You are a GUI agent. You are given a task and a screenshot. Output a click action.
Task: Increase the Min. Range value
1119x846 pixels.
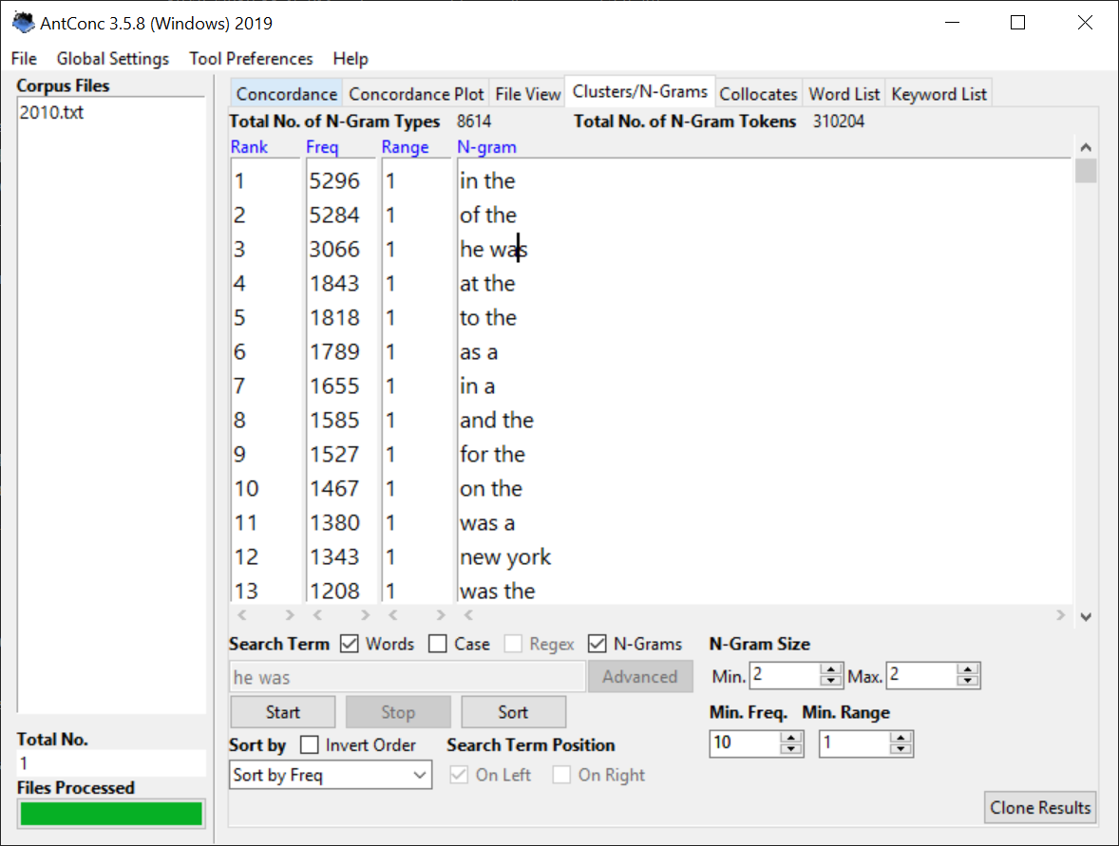pyautogui.click(x=901, y=738)
